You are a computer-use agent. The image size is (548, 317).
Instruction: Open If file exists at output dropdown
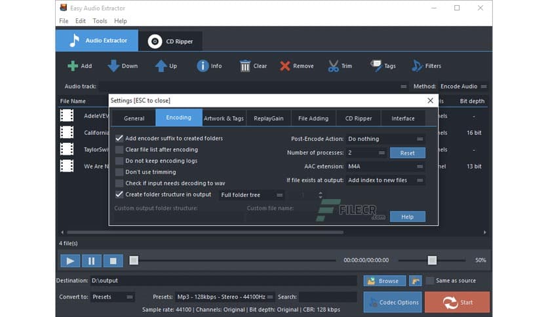[x=385, y=180]
